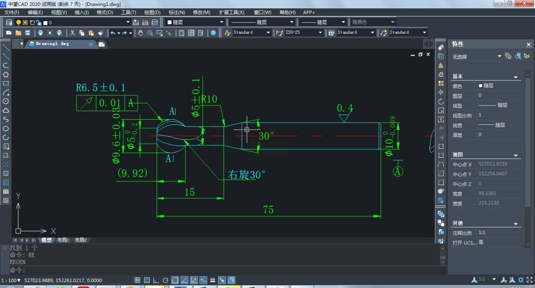The image size is (535, 288).
Task: Click the Pan hand icon
Action: 141,33
